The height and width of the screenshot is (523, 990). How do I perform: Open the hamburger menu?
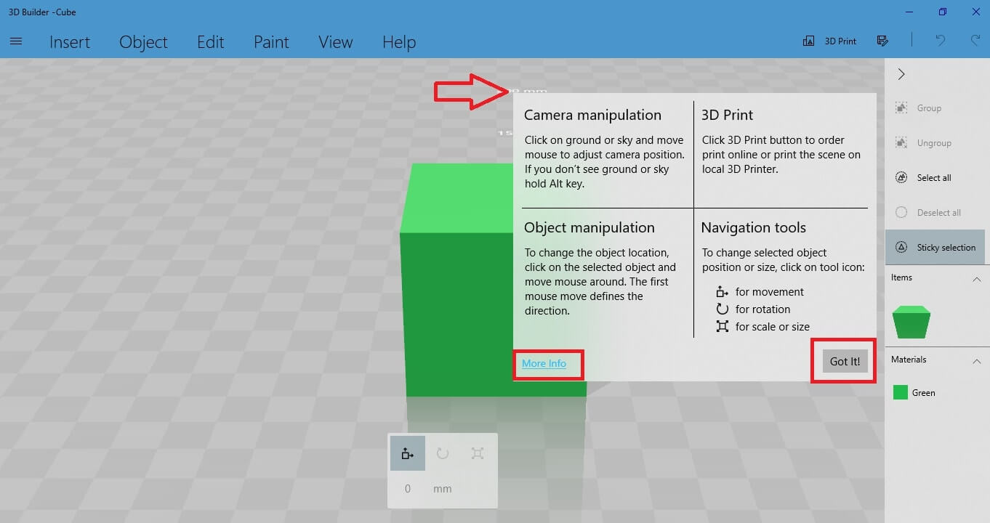tap(16, 41)
